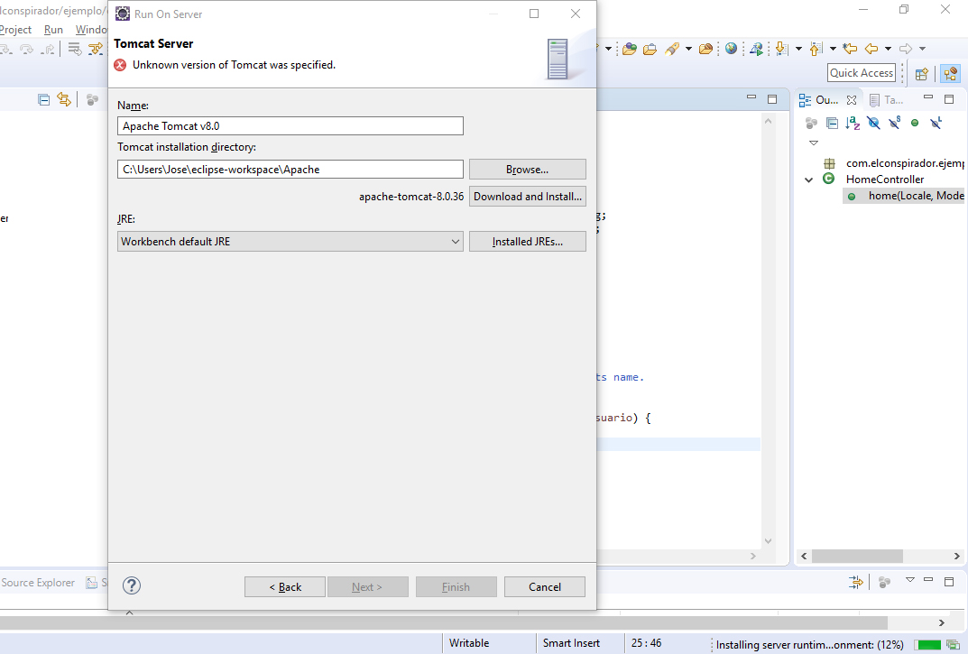Click the green install progress bar in status bar
The width and height of the screenshot is (968, 654).
(x=928, y=645)
